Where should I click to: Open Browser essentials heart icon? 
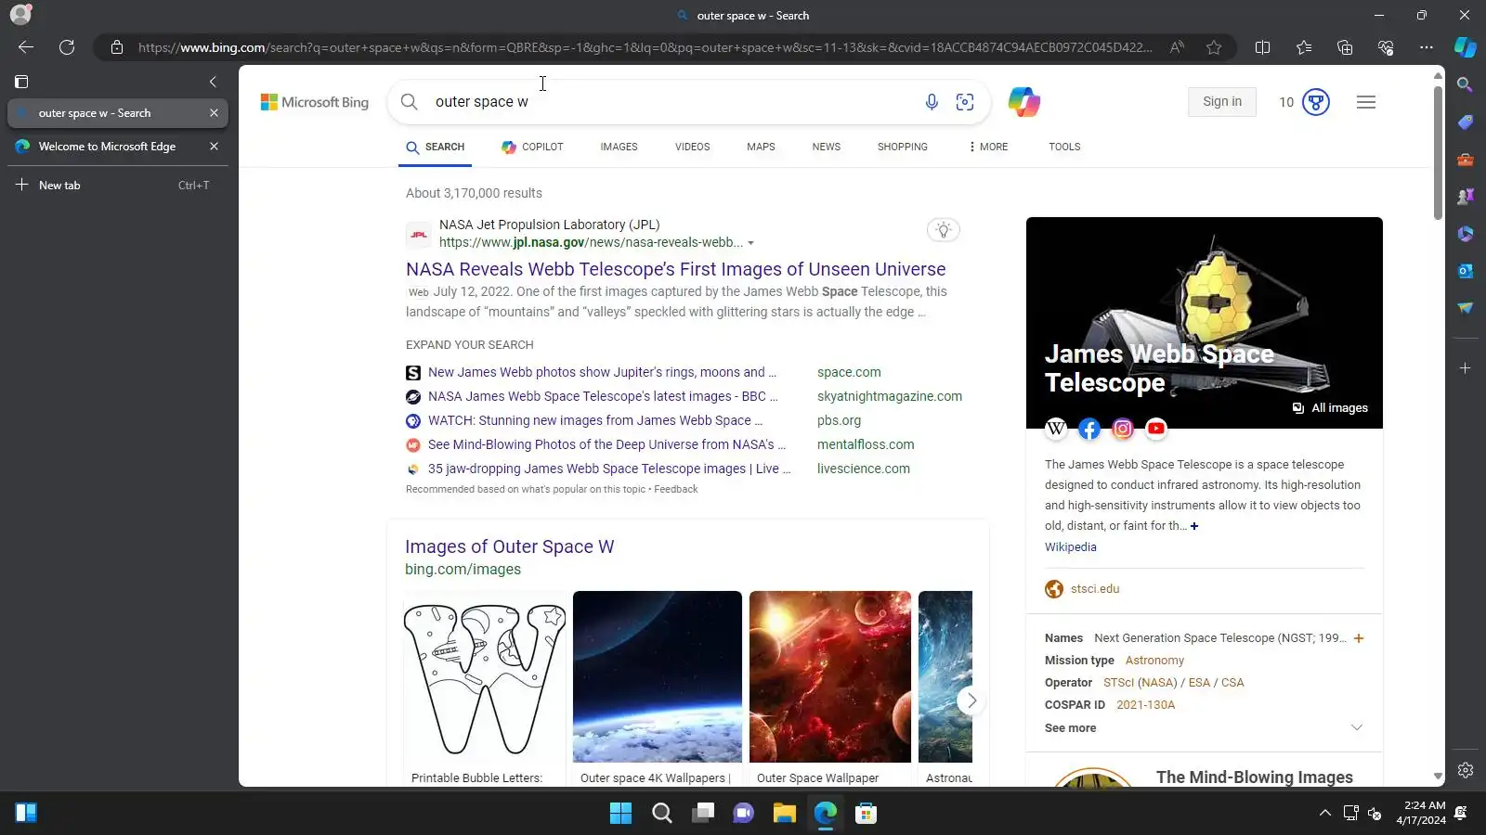tap(1386, 47)
